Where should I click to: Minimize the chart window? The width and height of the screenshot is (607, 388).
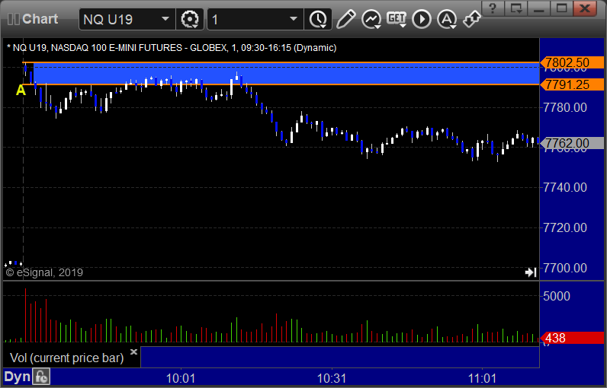pos(539,8)
